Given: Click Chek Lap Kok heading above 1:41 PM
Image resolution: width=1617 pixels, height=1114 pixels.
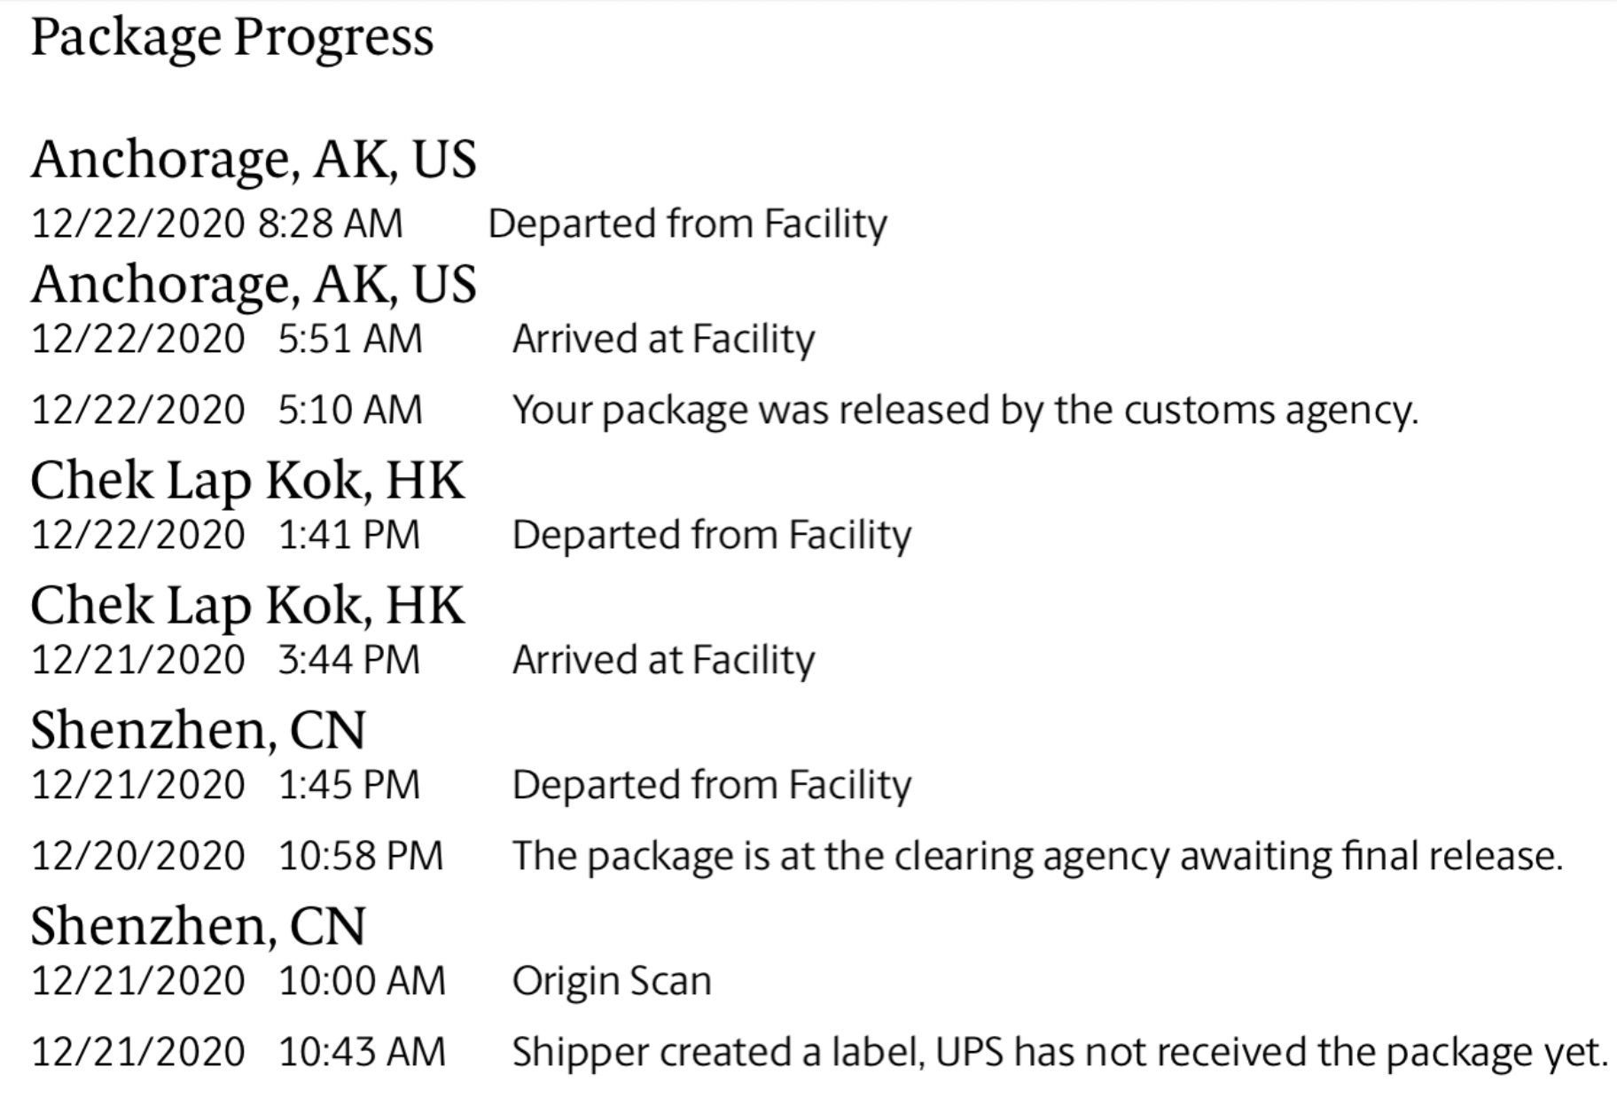Looking at the screenshot, I should click(x=247, y=480).
